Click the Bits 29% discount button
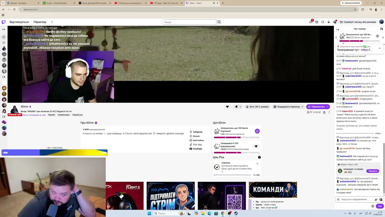The image size is (385, 217). click(x=257, y=107)
